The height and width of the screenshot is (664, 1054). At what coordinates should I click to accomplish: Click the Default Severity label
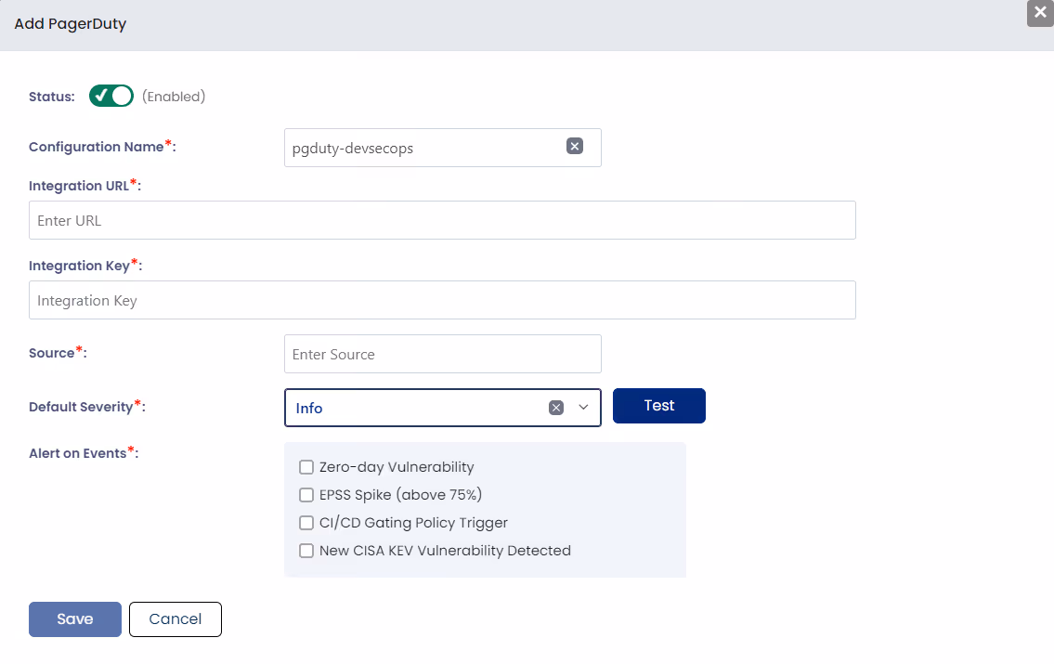(x=86, y=407)
